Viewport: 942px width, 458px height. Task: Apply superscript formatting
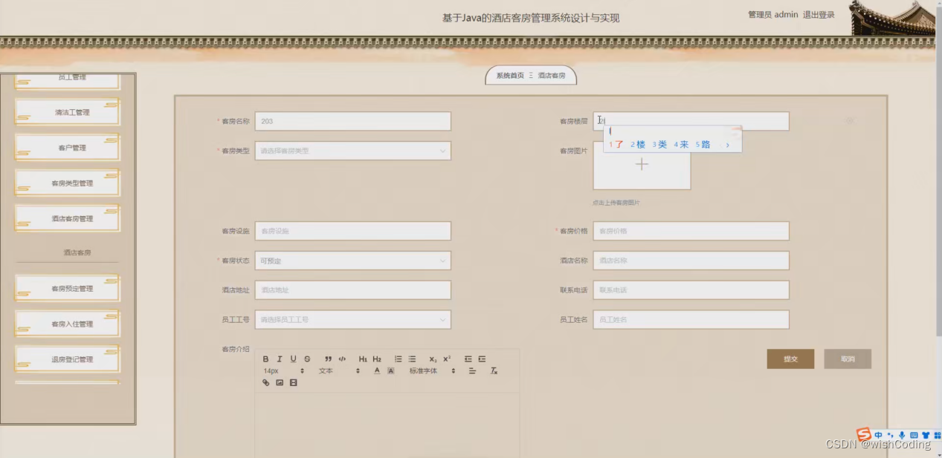(x=447, y=359)
